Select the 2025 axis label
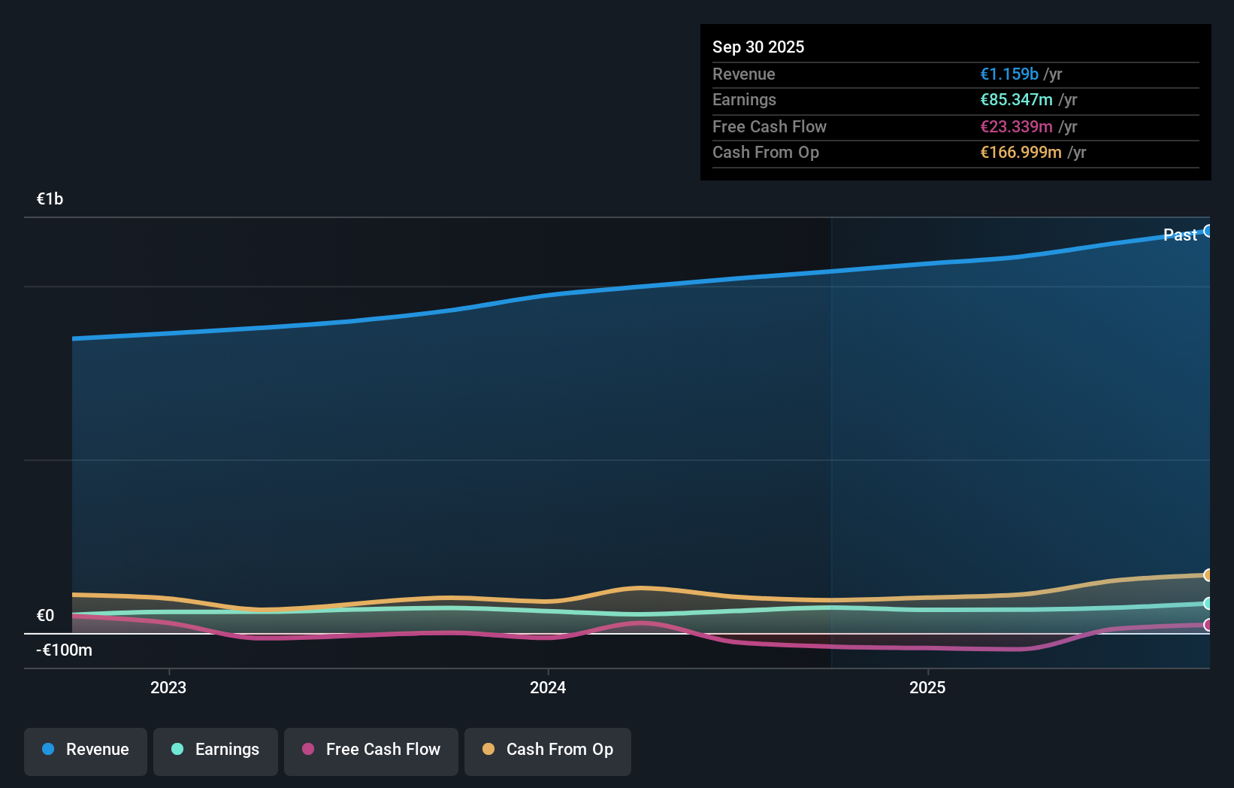1234x788 pixels. [x=927, y=686]
